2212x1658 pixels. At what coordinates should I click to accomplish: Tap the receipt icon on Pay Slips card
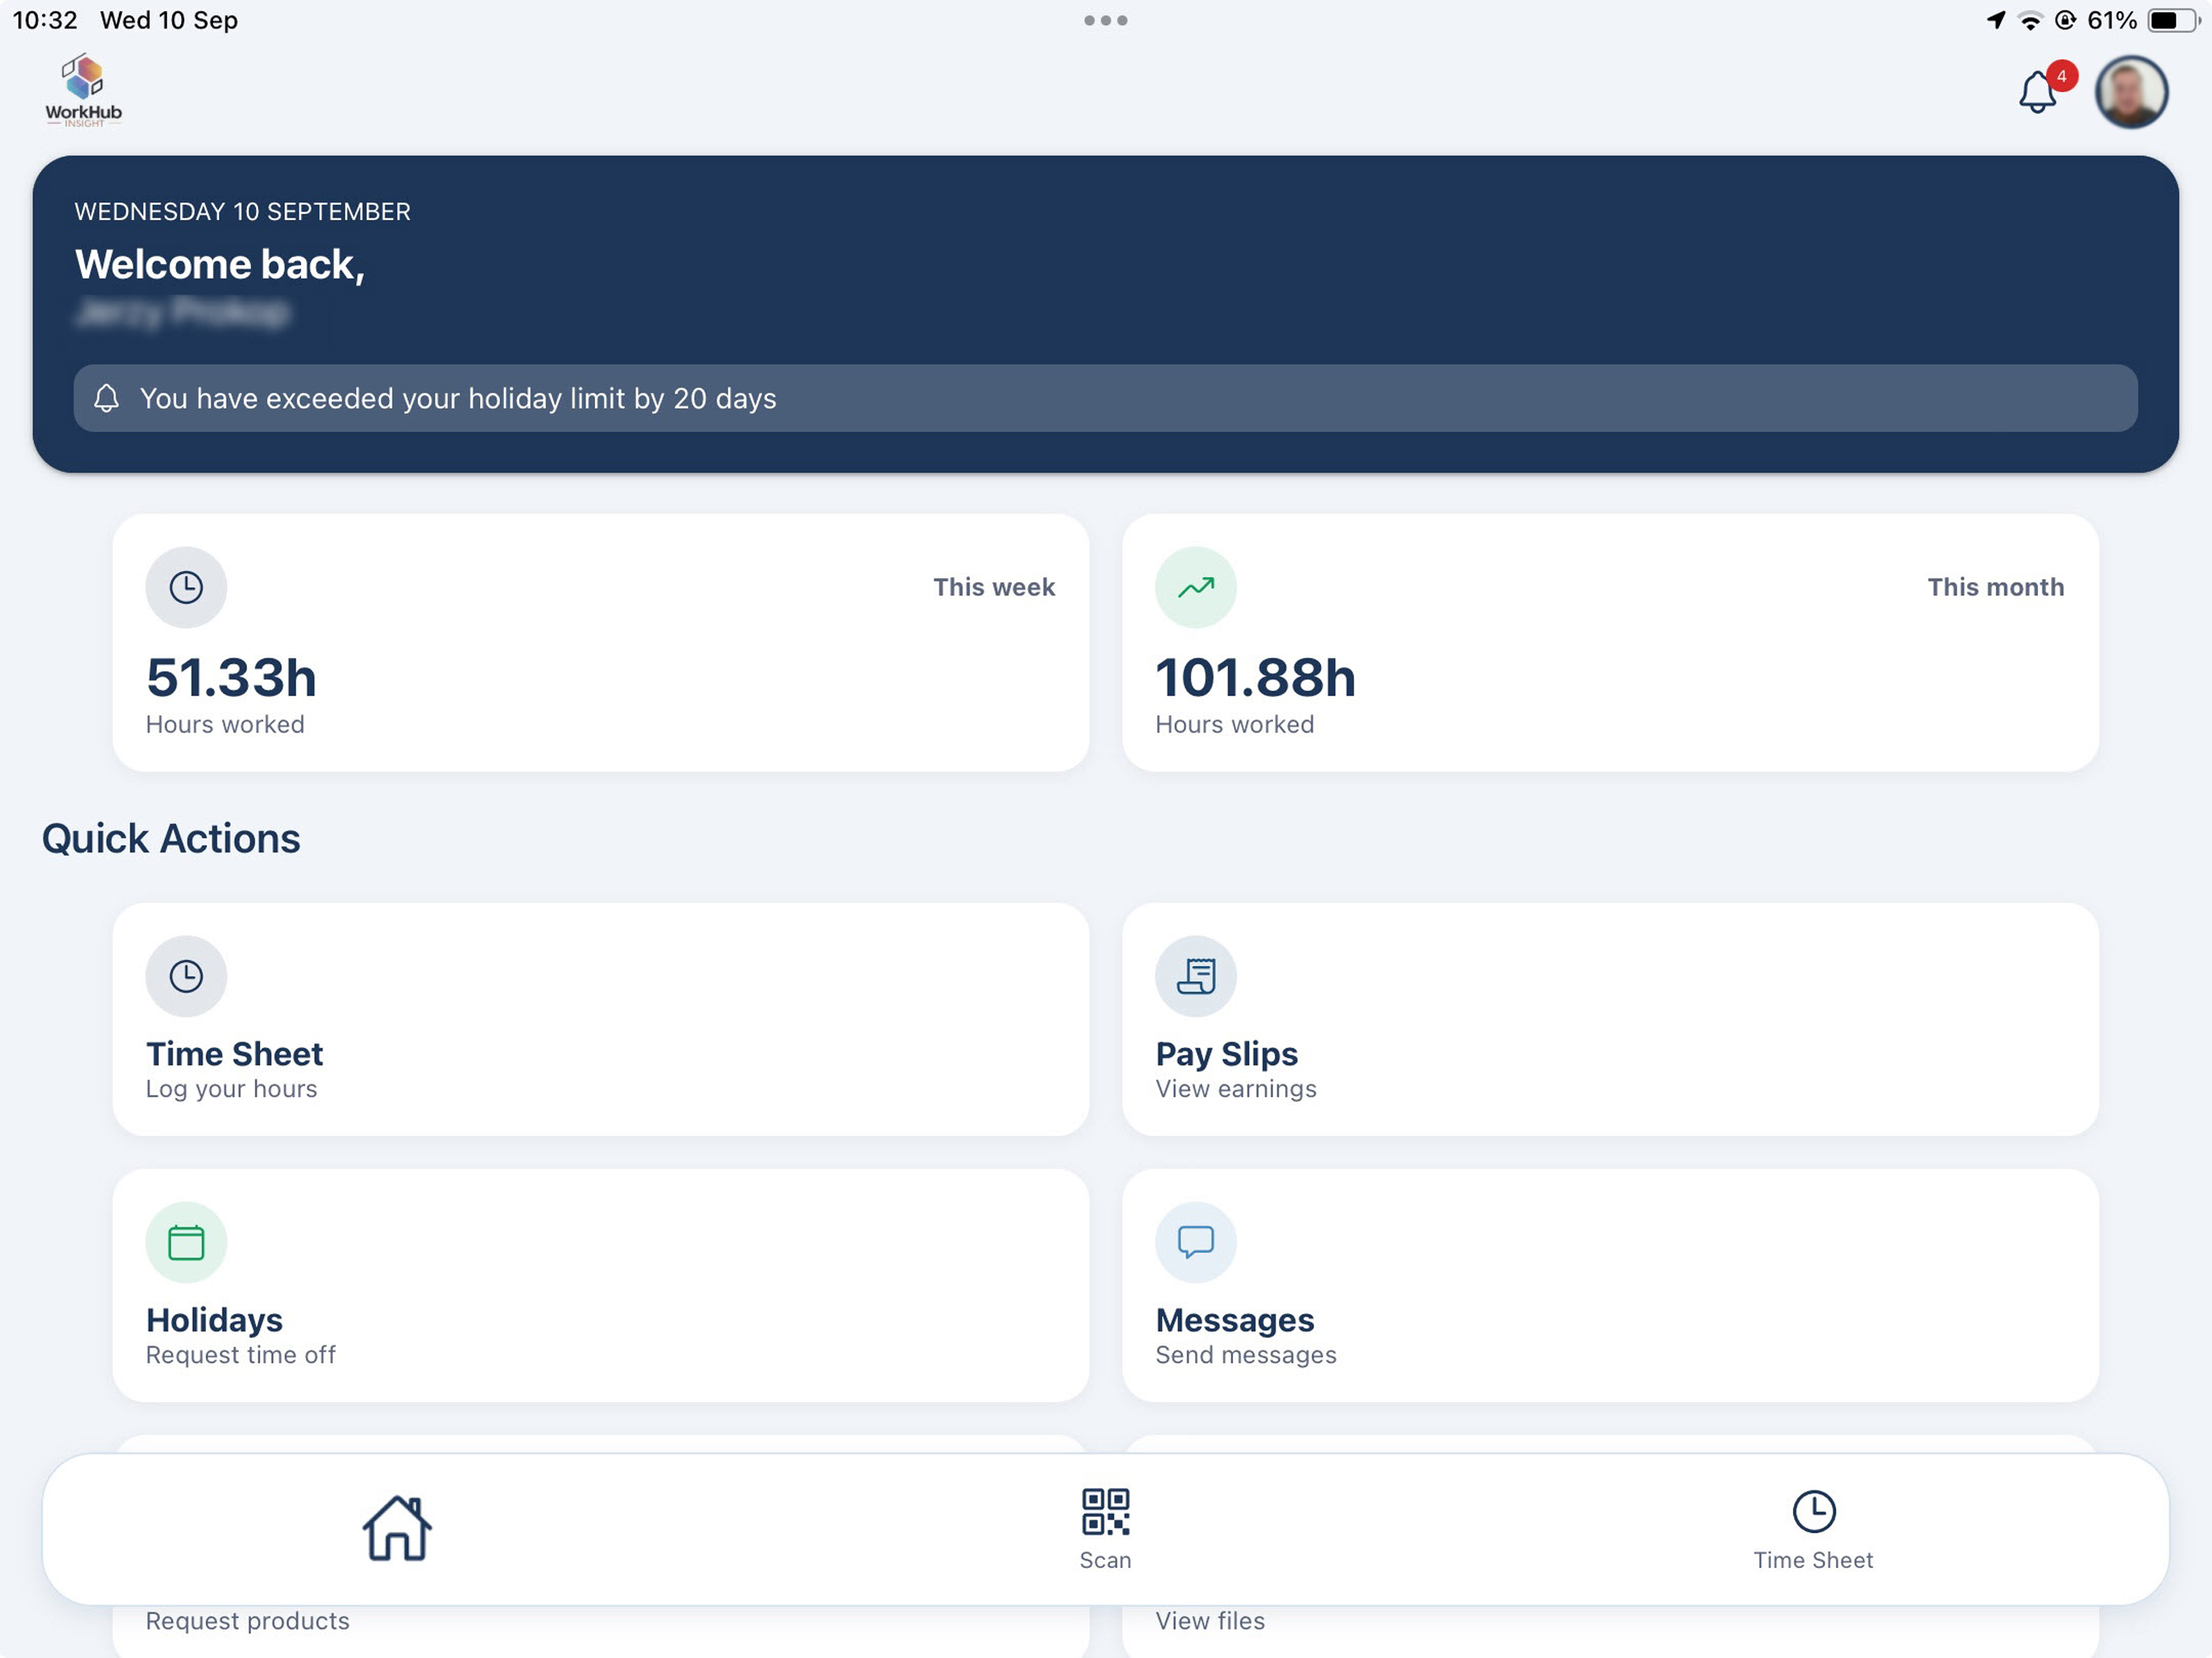1196,976
